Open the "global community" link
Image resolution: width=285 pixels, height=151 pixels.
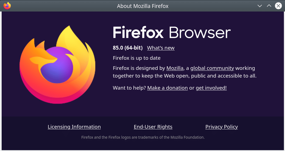[x=212, y=68]
